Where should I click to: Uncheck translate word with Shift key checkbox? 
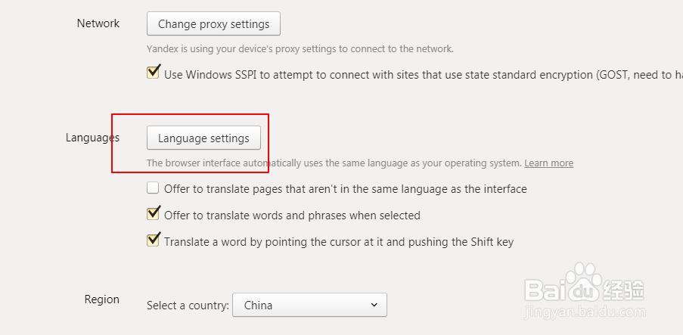[x=154, y=241]
